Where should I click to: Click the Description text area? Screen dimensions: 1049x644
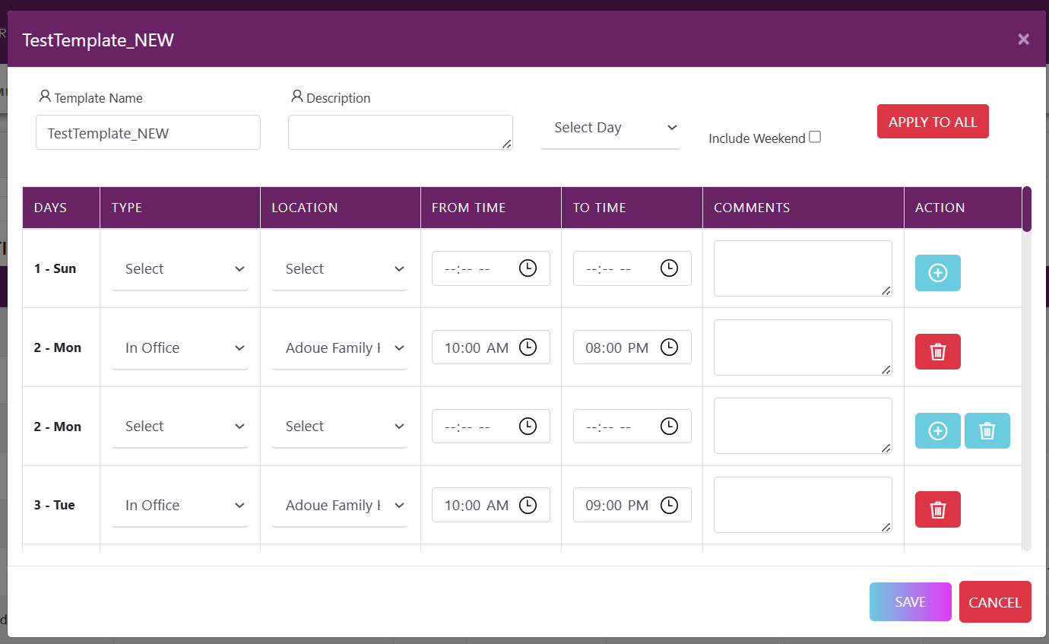tap(400, 132)
